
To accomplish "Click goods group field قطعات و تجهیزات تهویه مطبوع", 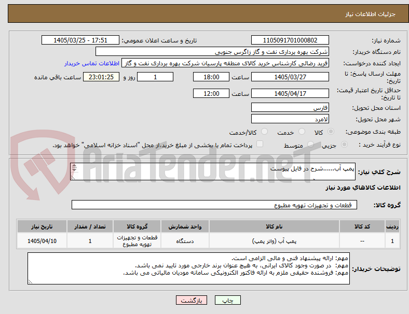I will click(x=214, y=205).
